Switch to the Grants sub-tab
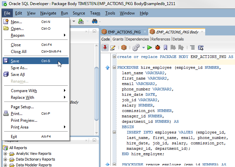Image resolution: width=235 pixels, height=167 pixels. [x=118, y=39]
